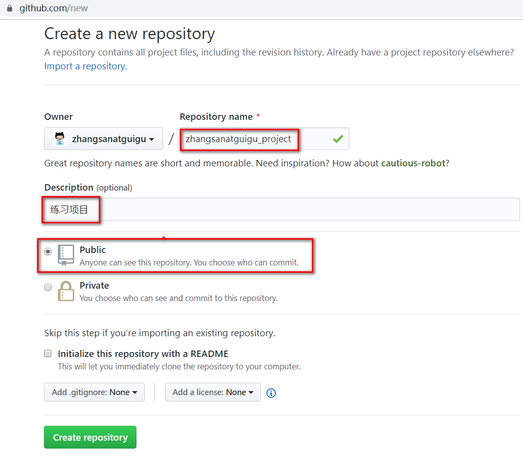523x456 pixels.
Task: Click the lock icon in address bar
Action: 9,8
